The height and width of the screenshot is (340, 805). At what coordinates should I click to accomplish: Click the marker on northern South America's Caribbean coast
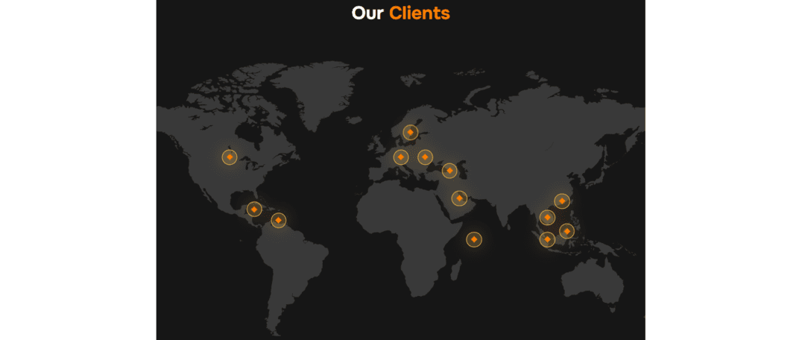(278, 220)
